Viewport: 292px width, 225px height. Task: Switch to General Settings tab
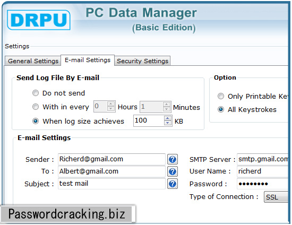tap(33, 61)
